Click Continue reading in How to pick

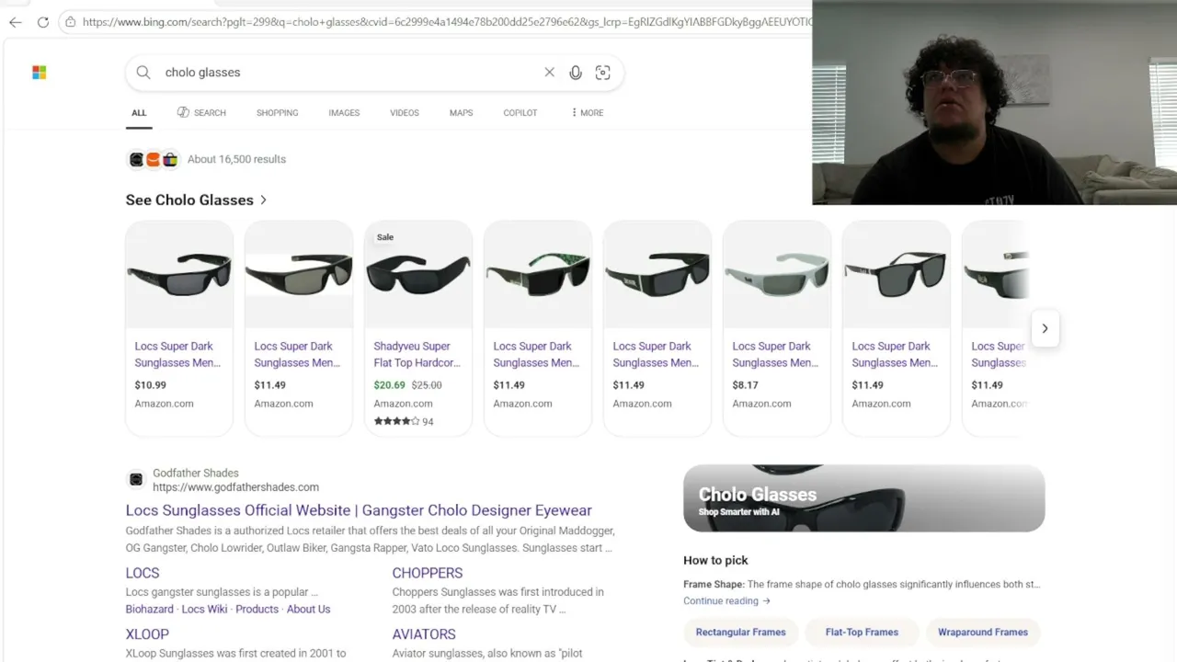click(726, 601)
